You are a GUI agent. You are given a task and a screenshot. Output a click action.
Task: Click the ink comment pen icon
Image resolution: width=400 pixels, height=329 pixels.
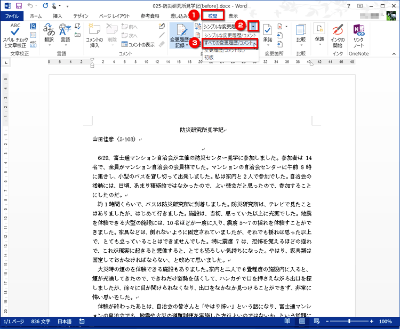click(x=162, y=26)
